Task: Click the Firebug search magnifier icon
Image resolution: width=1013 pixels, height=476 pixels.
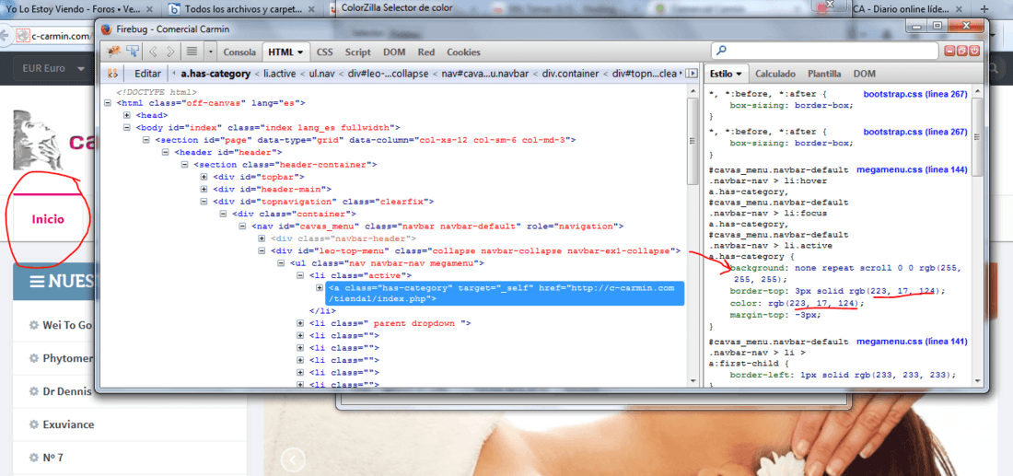Action: click(721, 51)
